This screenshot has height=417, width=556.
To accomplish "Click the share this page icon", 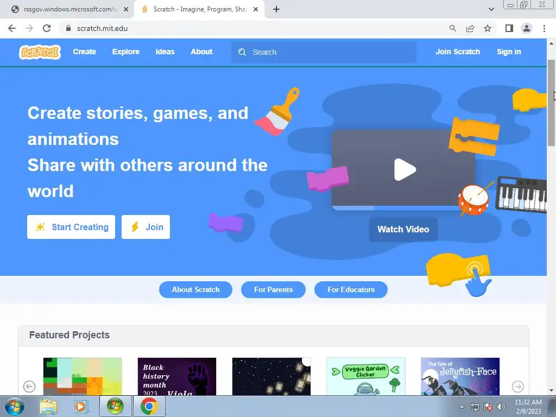I will click(470, 28).
